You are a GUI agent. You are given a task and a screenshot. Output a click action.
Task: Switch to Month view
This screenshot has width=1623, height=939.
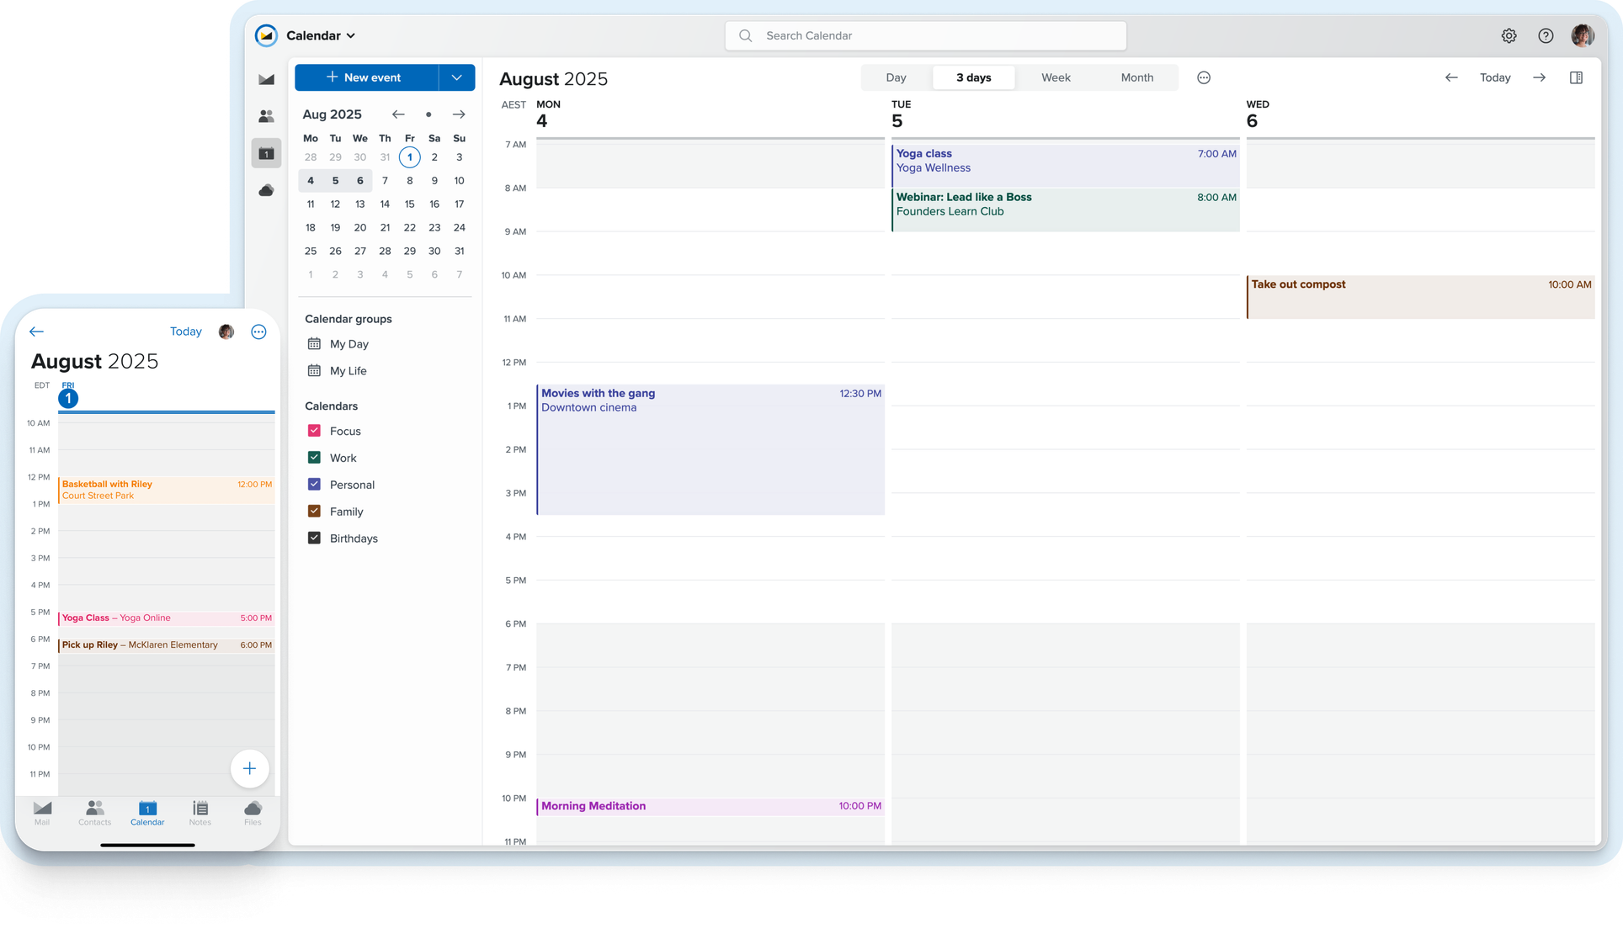[x=1136, y=77]
